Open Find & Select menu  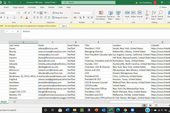pyautogui.click(x=160, y=15)
